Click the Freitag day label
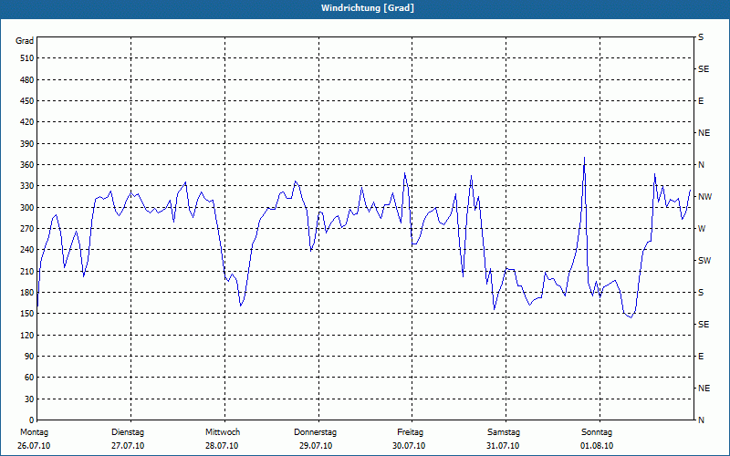The height and width of the screenshot is (456, 730). click(410, 432)
